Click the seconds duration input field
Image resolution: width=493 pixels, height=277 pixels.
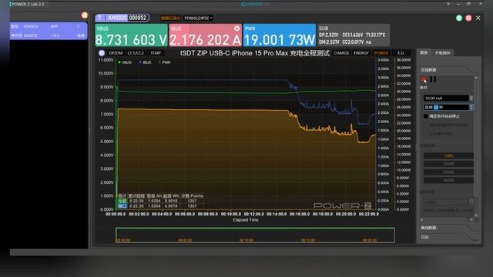point(446,108)
